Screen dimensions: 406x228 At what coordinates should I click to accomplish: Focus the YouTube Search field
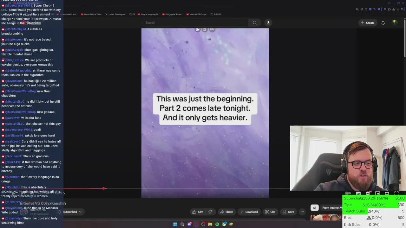(x=195, y=22)
